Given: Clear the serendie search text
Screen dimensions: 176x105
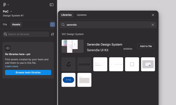Looking at the screenshot, I should coord(153,25).
